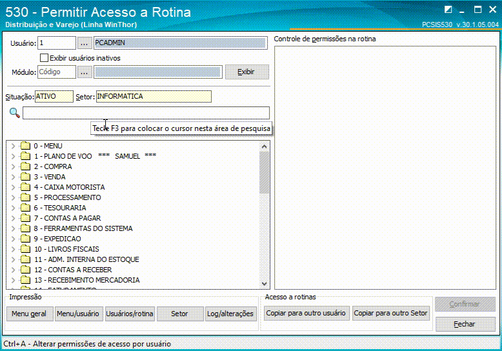
Task: Expand the 0 - MENU tree node
Action: pyautogui.click(x=13, y=146)
